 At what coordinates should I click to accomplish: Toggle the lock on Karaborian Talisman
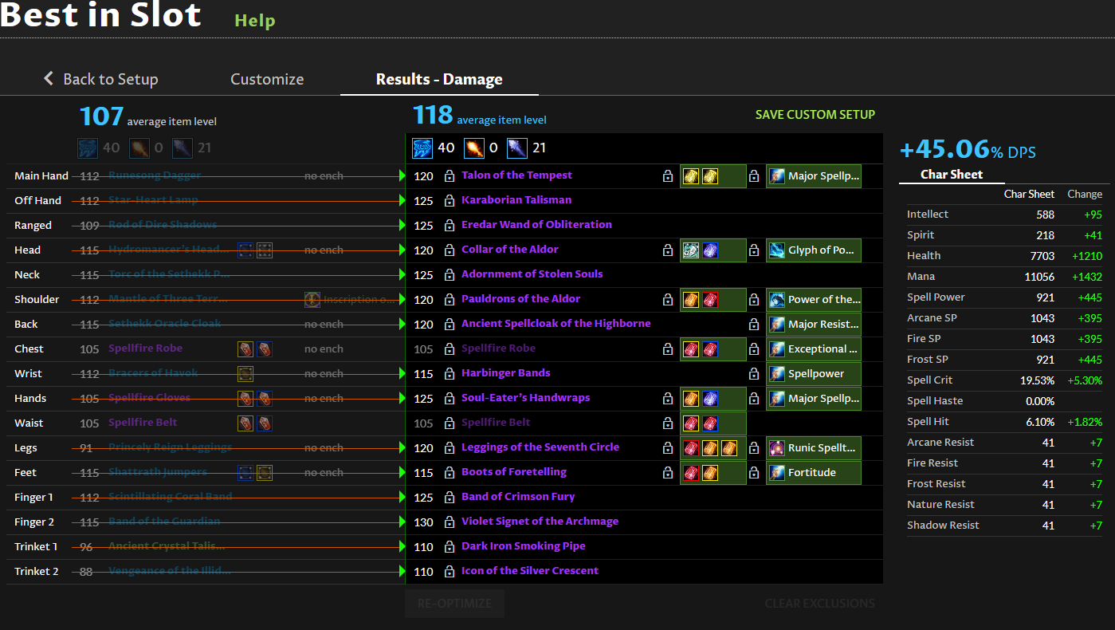pos(450,201)
